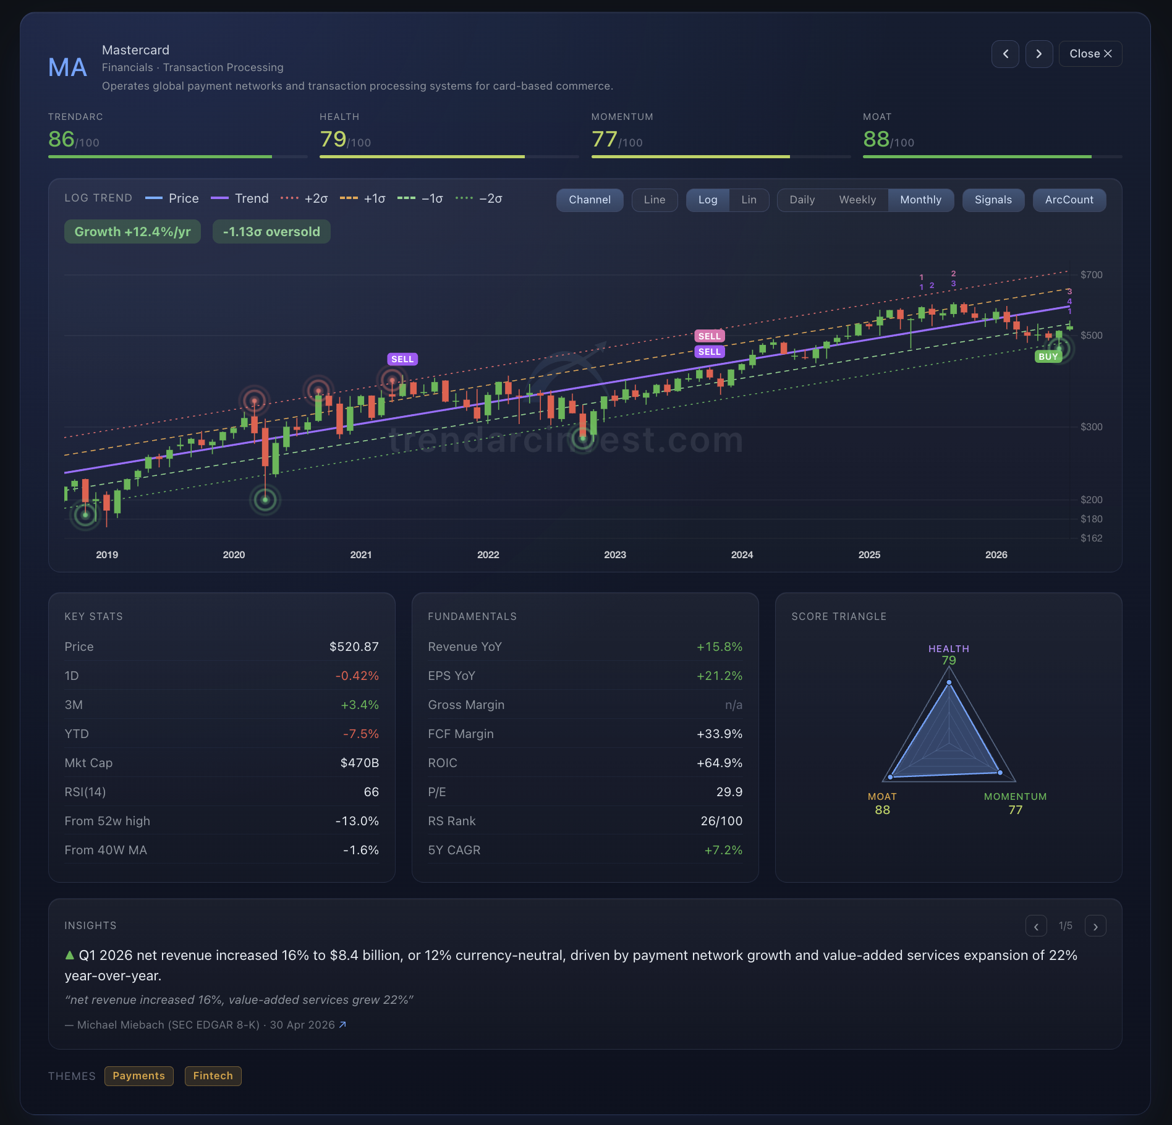Click the red sell ring in early 2020
1172x1125 pixels.
coord(255,401)
